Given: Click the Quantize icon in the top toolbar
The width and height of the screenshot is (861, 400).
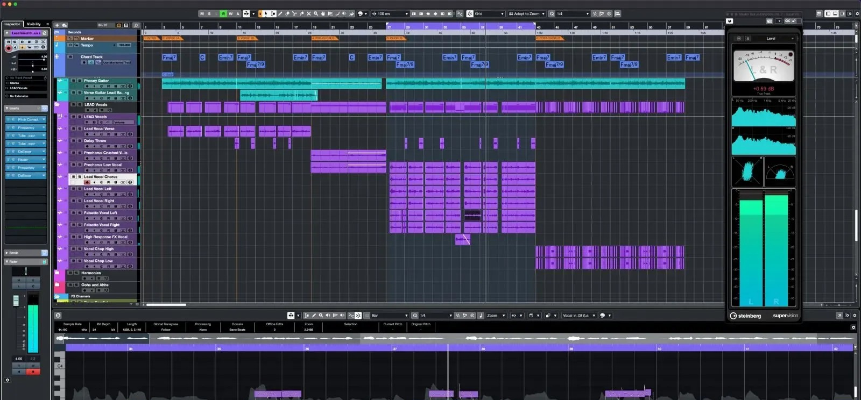Looking at the screenshot, I should point(552,13).
